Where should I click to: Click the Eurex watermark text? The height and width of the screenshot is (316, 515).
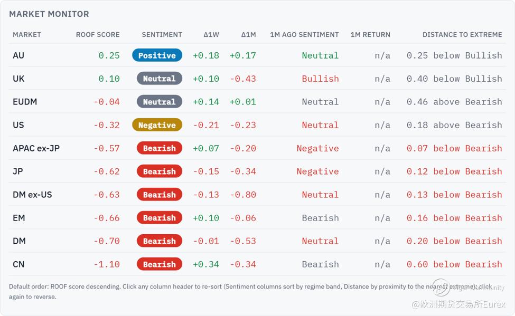(x=458, y=304)
